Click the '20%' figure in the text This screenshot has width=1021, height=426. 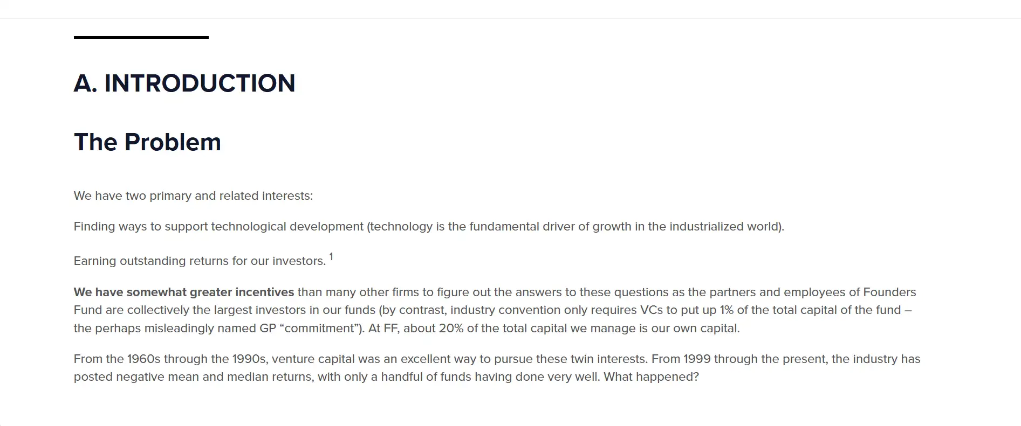coord(451,329)
